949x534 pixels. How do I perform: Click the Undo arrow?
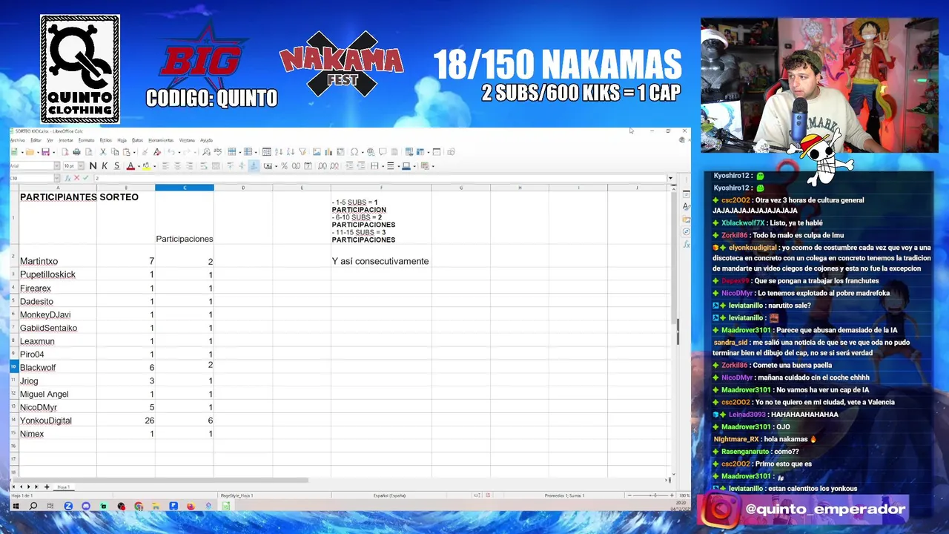[171, 152]
